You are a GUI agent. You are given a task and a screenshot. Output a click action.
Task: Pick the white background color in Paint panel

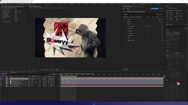(179, 84)
